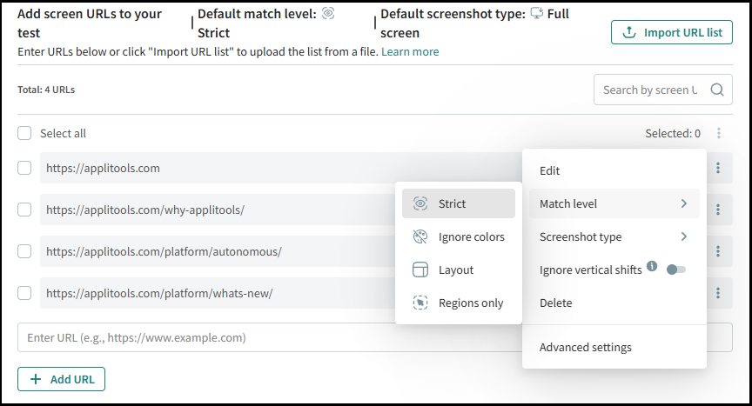
Task: Open kebab menu for platform/whats-new URL
Action: tap(718, 293)
